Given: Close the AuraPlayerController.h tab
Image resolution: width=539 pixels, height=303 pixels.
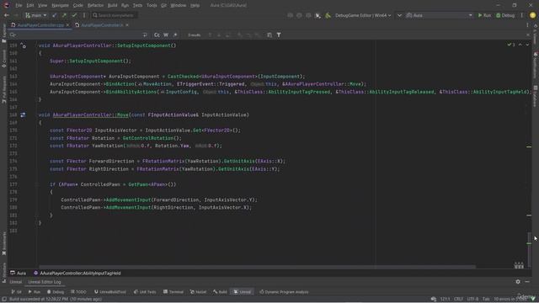Looking at the screenshot, I should click(127, 25).
